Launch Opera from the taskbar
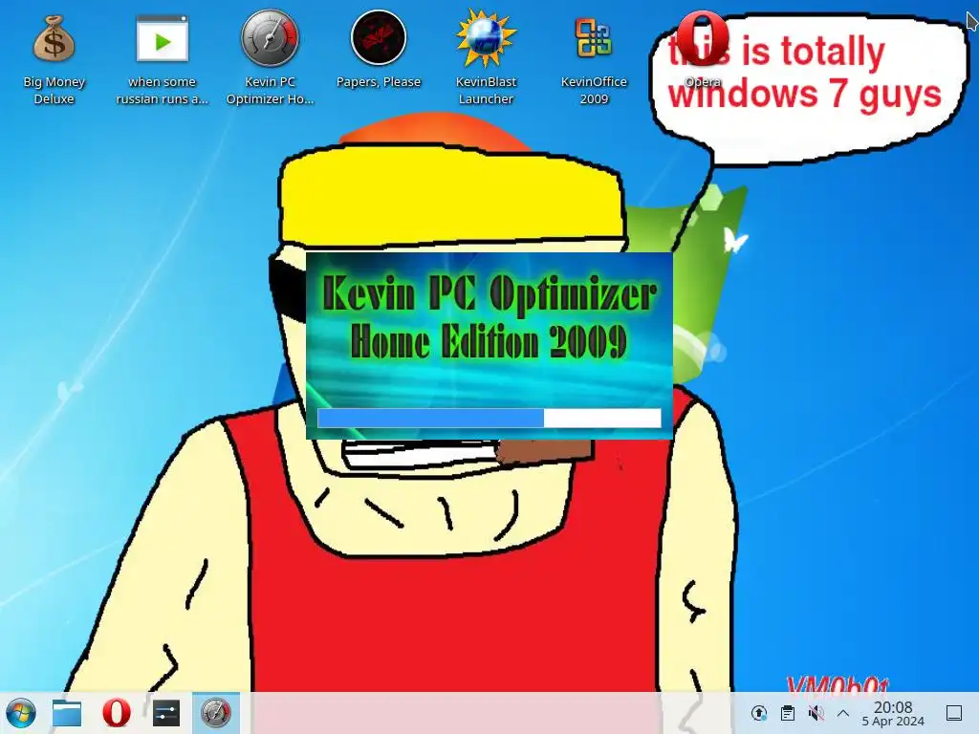This screenshot has width=979, height=734. pos(116,713)
